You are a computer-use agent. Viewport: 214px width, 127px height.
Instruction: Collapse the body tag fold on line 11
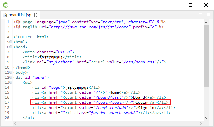[11, 72]
